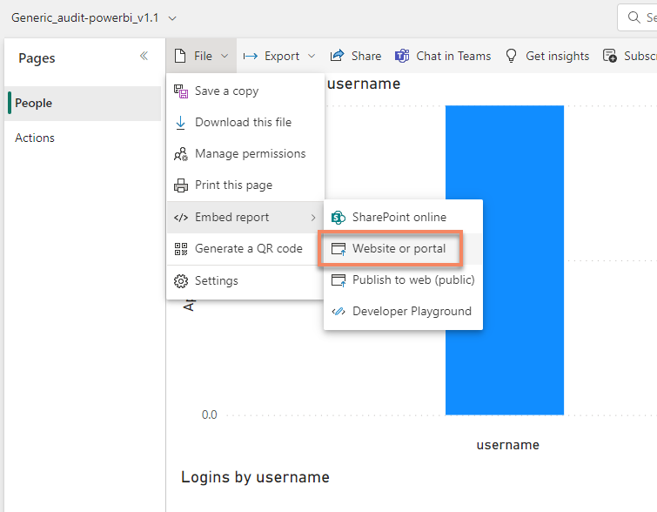Click the Save a copy icon
This screenshot has height=512, width=657.
coord(181,91)
